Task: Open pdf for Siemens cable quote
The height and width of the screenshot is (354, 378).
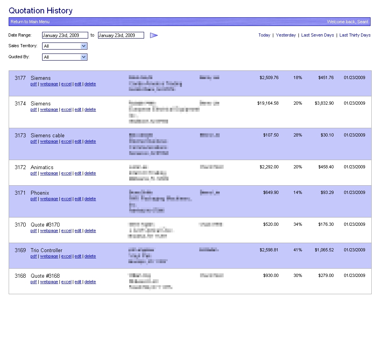Action: pos(33,141)
